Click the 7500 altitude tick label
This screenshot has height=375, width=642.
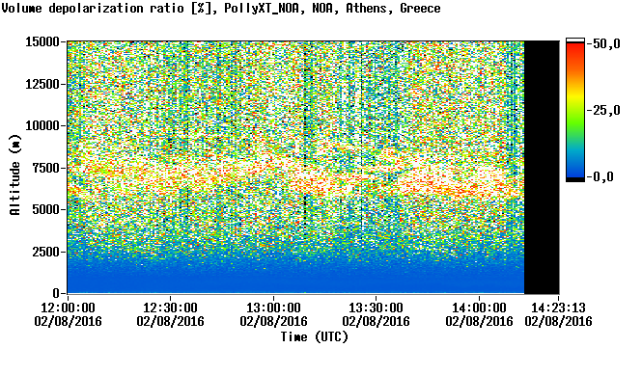click(x=46, y=168)
